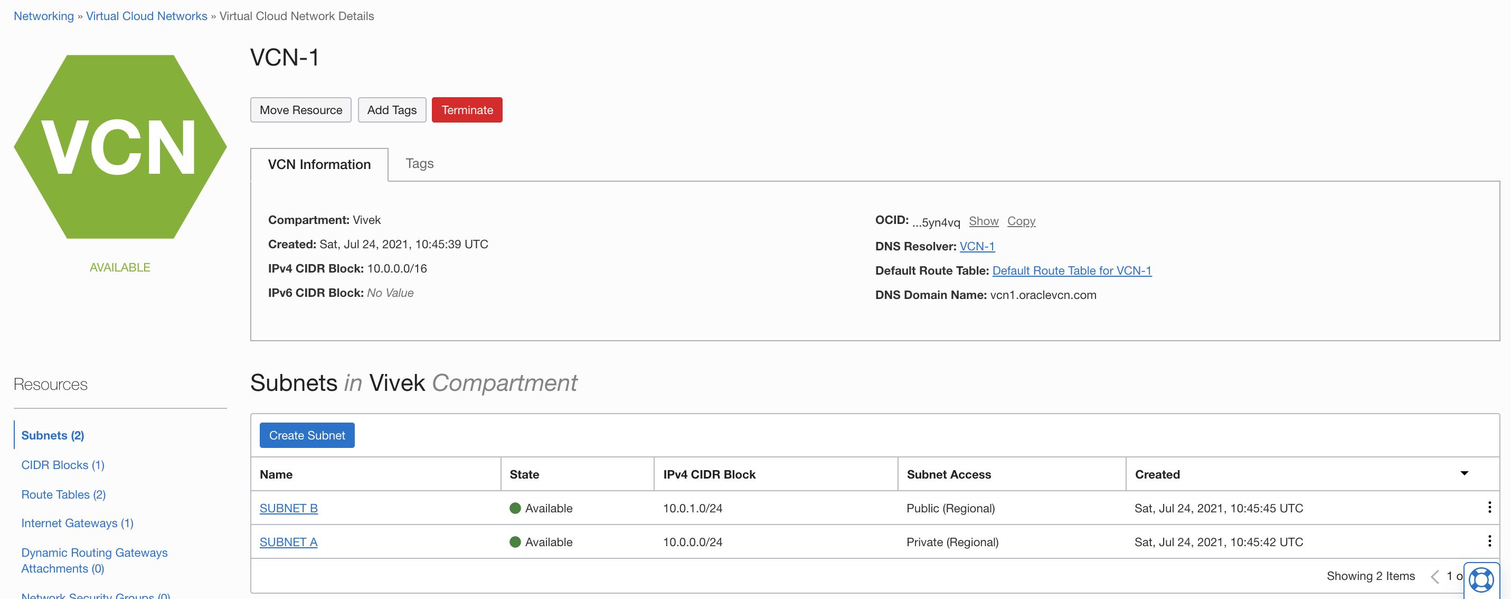The width and height of the screenshot is (1511, 599).
Task: Switch to the Tags tab
Action: (x=419, y=164)
